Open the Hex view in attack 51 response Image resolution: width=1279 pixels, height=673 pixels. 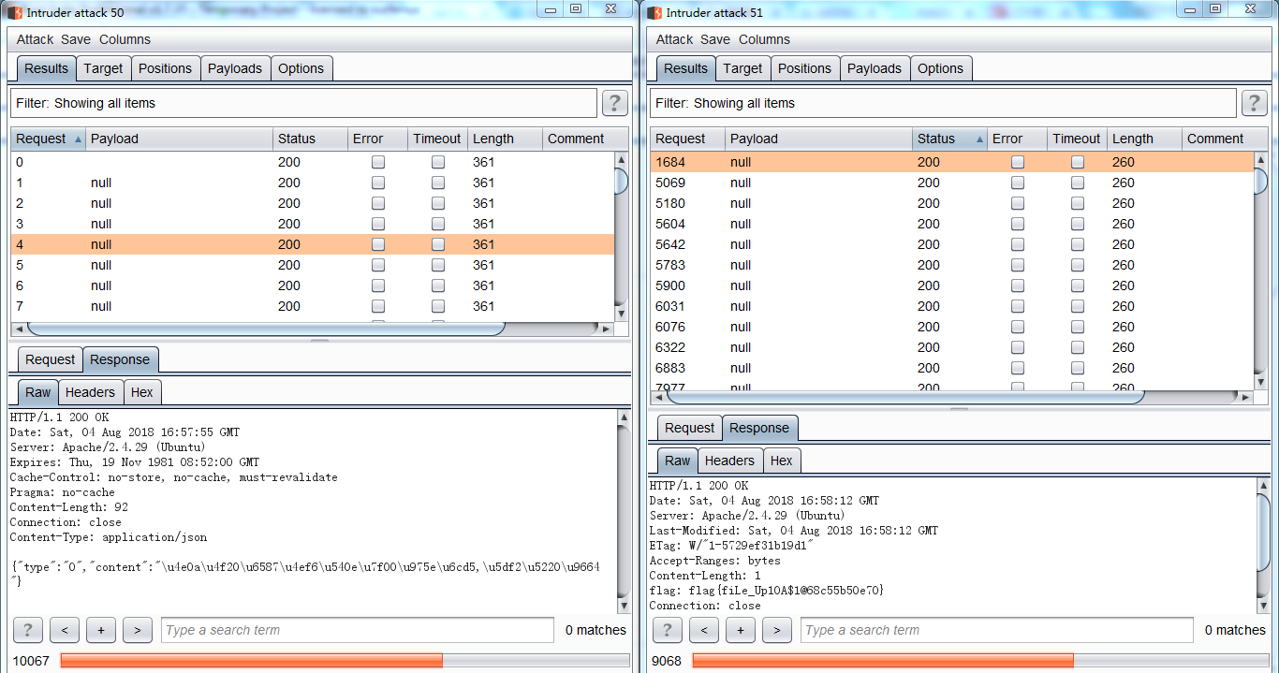click(x=782, y=461)
